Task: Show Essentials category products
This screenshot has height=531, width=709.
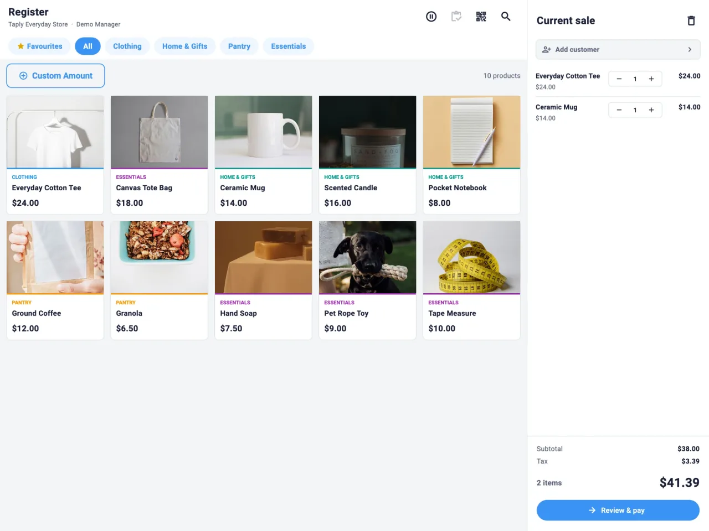Action: (x=289, y=46)
